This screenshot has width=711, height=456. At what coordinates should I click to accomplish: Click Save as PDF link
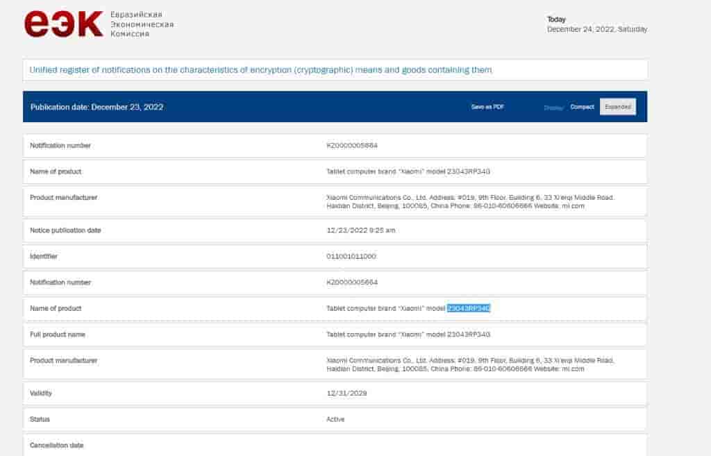(487, 107)
